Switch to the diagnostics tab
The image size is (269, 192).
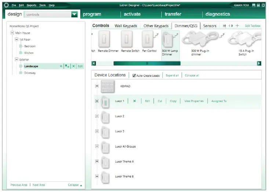coord(218,14)
